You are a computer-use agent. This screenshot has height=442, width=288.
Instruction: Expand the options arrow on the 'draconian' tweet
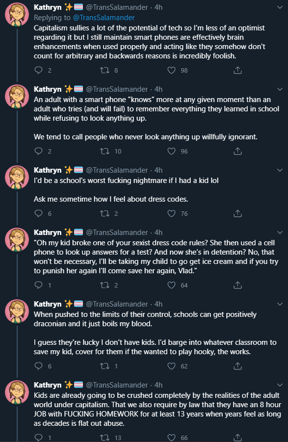click(280, 304)
